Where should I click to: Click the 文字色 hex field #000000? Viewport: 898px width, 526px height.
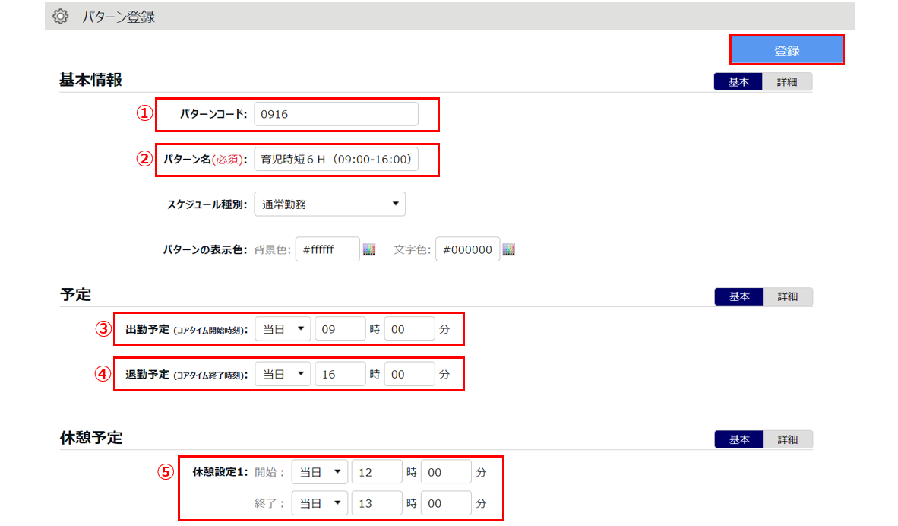[x=467, y=249]
